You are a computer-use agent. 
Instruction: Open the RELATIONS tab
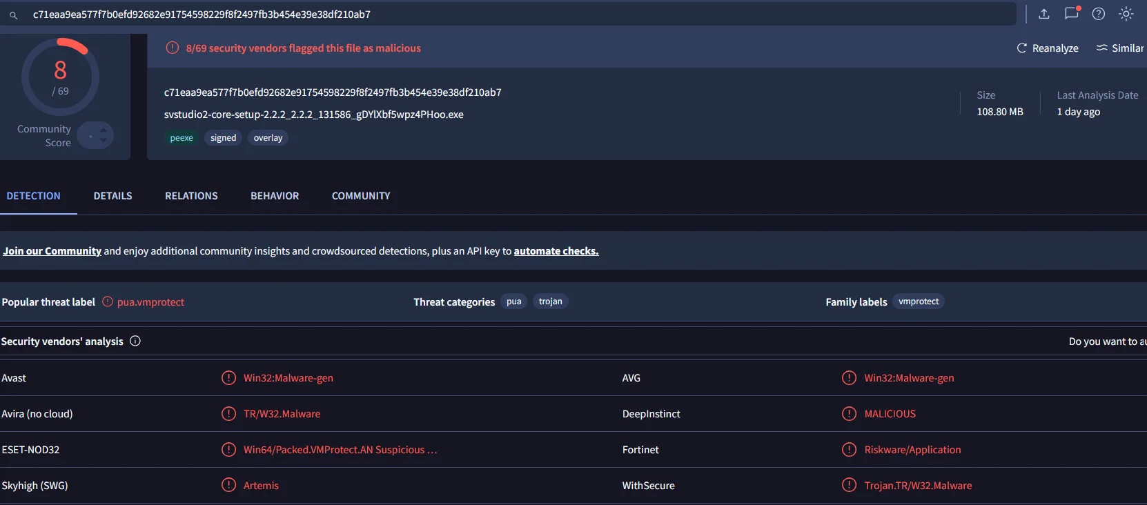tap(191, 196)
